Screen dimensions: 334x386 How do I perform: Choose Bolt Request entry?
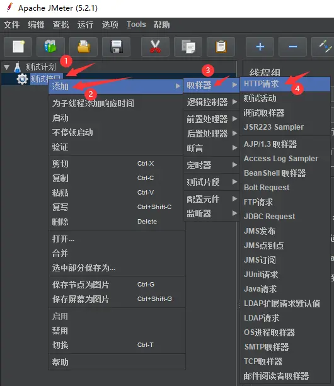285,188
